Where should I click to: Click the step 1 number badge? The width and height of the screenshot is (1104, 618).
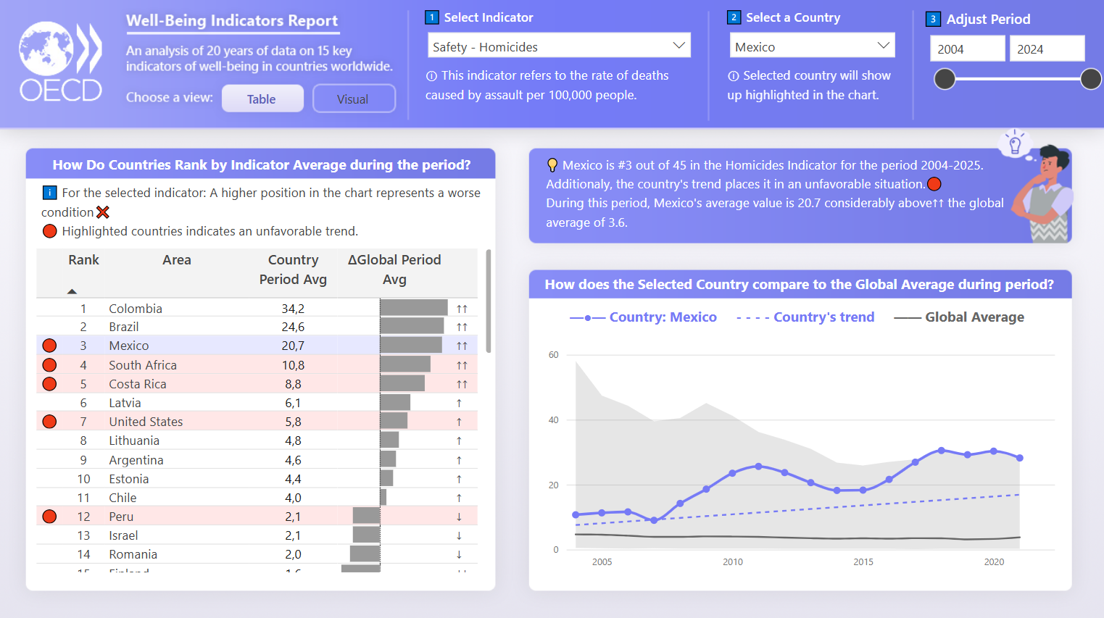[x=432, y=17]
